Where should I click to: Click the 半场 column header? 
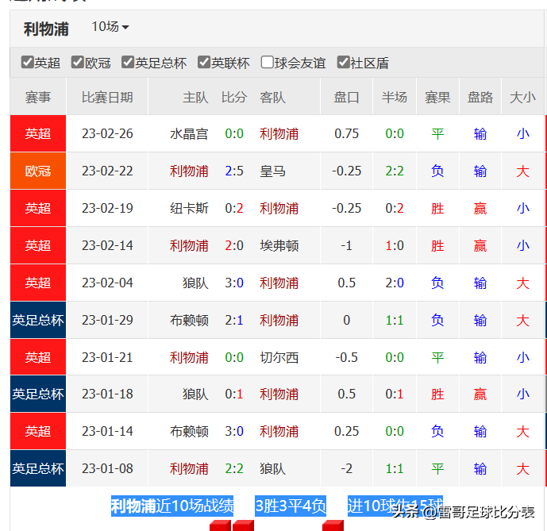click(x=395, y=98)
